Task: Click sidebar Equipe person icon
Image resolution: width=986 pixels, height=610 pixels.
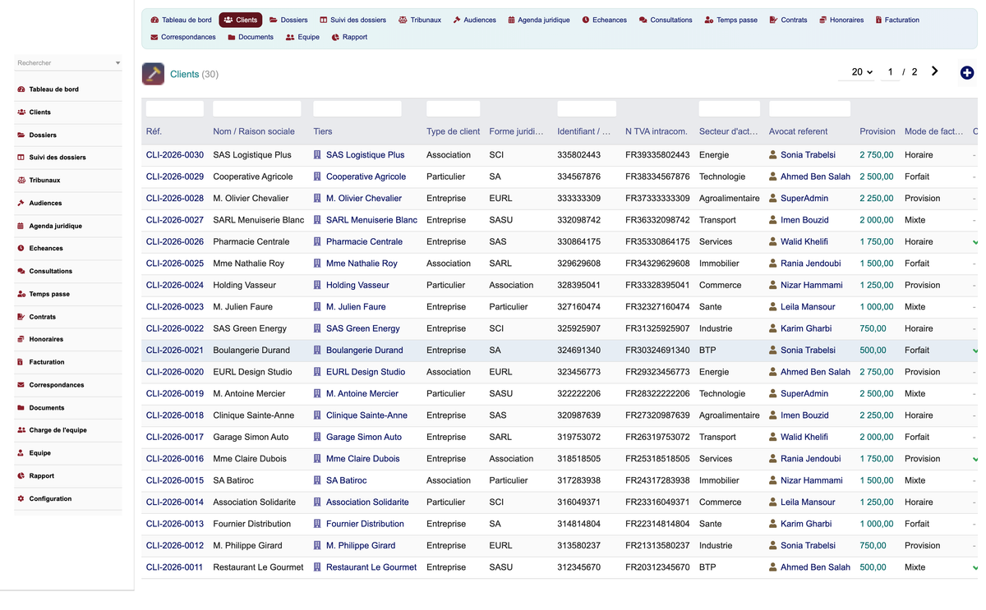Action: pyautogui.click(x=21, y=453)
